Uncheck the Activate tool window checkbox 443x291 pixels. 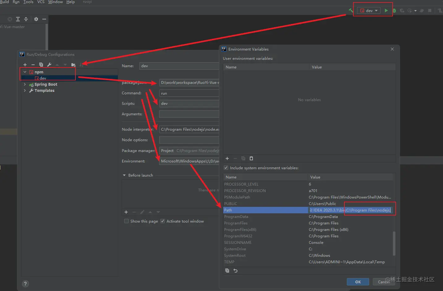tap(163, 221)
